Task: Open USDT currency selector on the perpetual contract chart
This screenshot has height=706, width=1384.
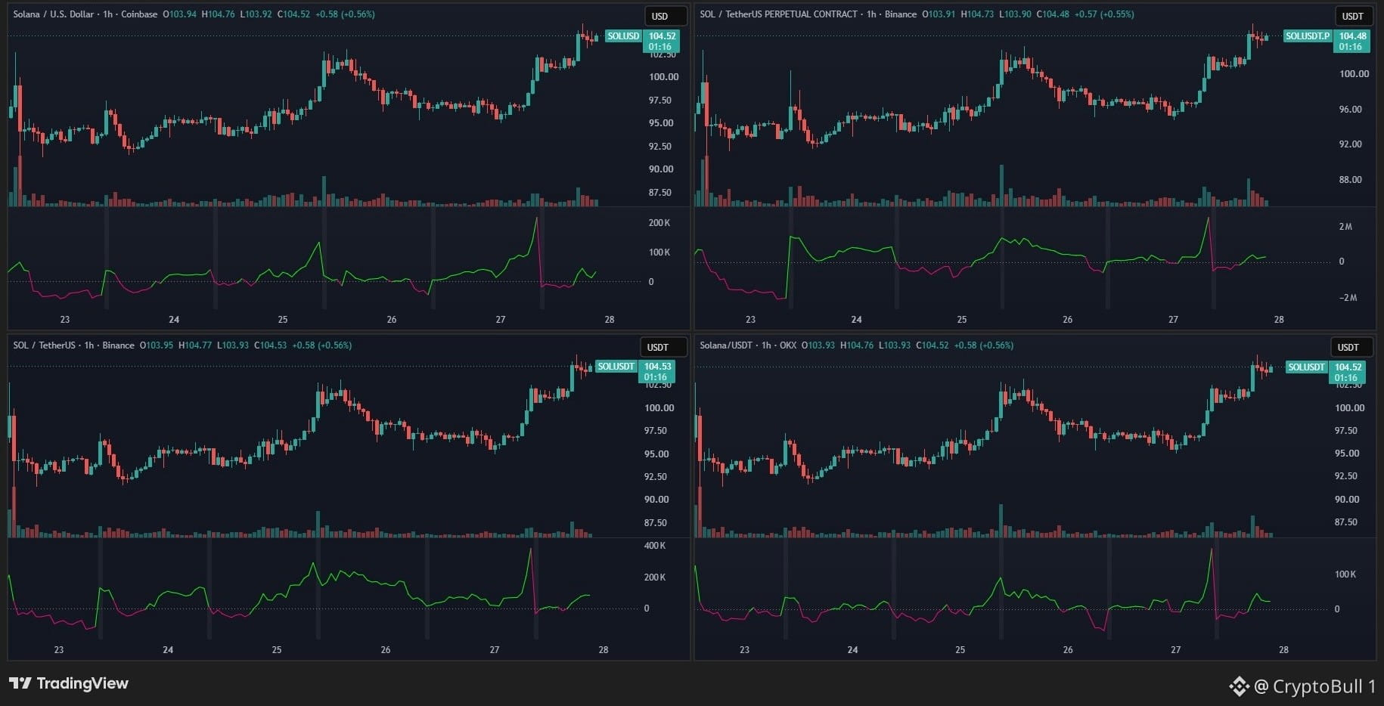Action: tap(1352, 16)
